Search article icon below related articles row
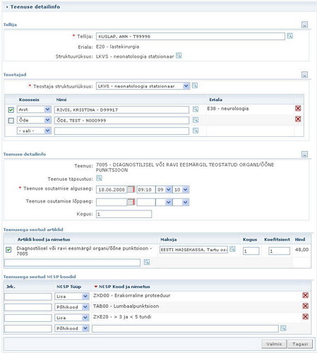The image size is (317, 353). point(147,262)
